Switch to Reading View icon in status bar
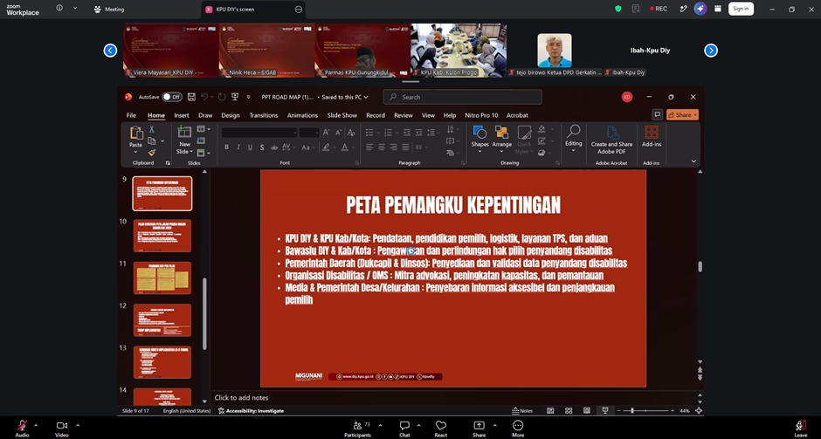 (587, 411)
